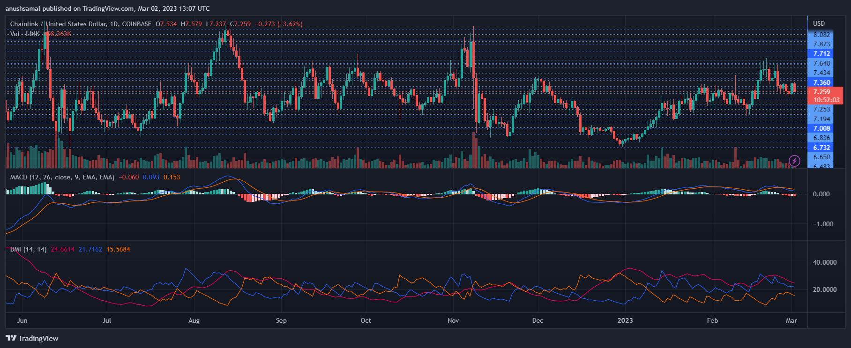Click the 7.253 price level label
This screenshot has width=851, height=348.
coord(821,109)
